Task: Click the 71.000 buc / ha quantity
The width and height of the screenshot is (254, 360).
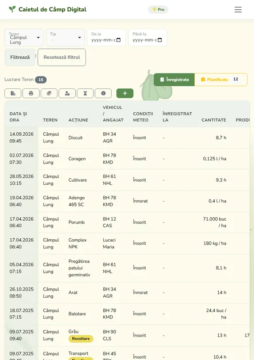Action: (x=215, y=222)
